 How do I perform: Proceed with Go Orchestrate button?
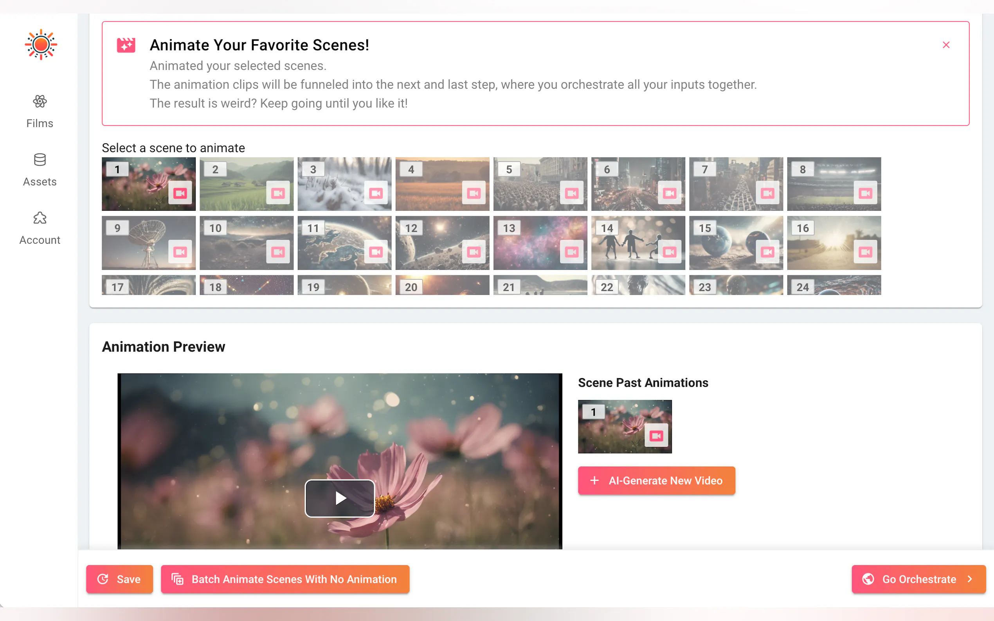(918, 579)
